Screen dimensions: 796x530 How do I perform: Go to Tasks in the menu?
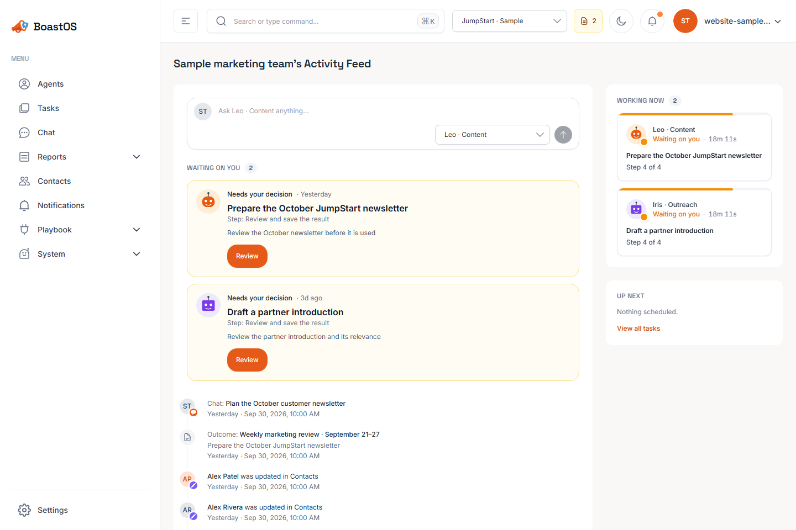[x=80, y=108]
